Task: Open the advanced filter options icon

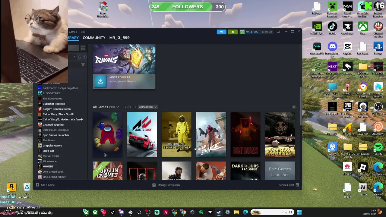Action: click(x=83, y=65)
